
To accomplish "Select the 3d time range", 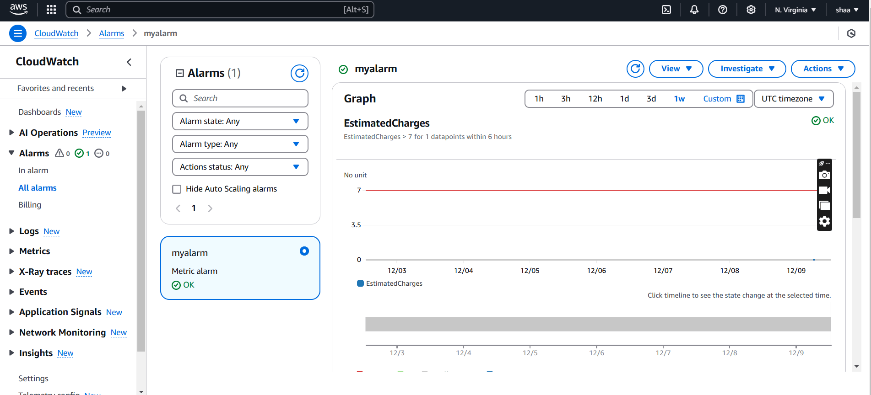I will (651, 99).
